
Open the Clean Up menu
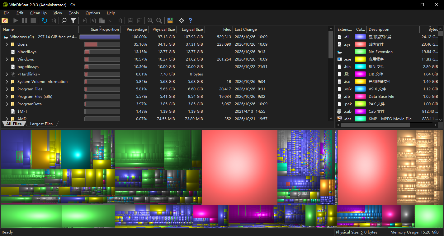point(38,13)
